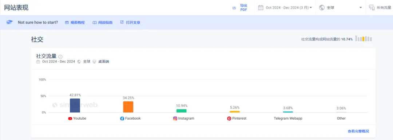
Task: Click the 网站表现 page title
Action: [16, 8]
